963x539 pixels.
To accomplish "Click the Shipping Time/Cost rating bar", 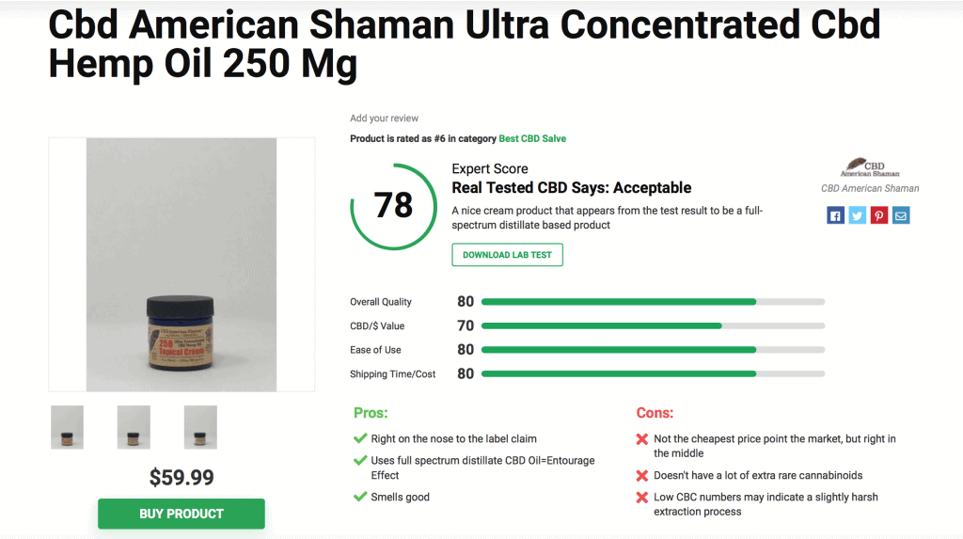I will pyautogui.click(x=653, y=373).
